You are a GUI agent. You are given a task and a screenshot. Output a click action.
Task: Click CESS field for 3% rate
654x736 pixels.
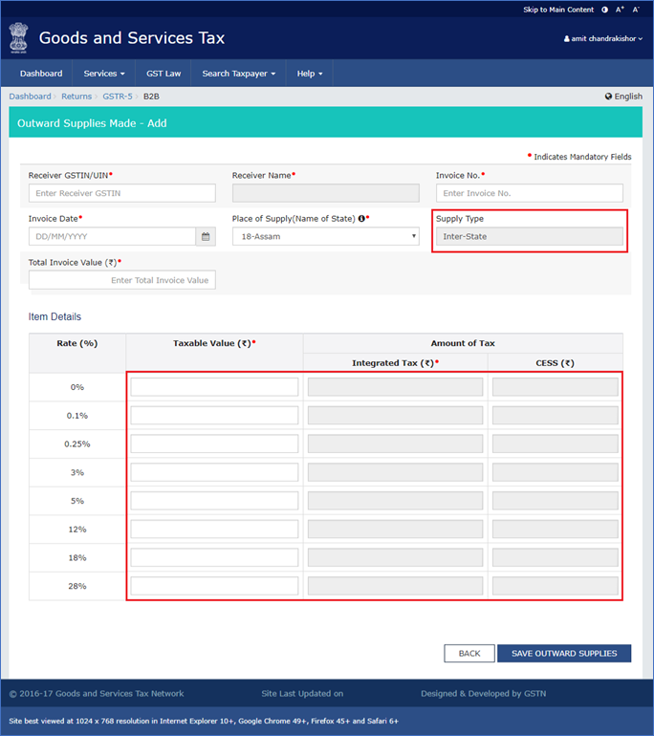(555, 472)
